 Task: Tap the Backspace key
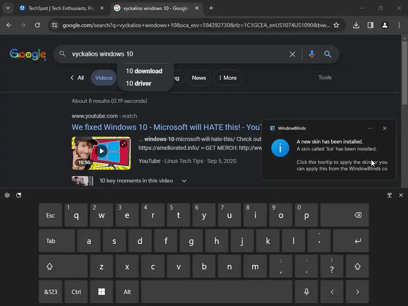point(345,215)
